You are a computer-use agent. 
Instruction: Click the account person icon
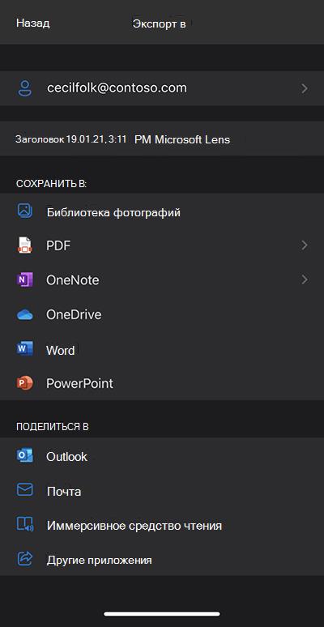(25, 88)
